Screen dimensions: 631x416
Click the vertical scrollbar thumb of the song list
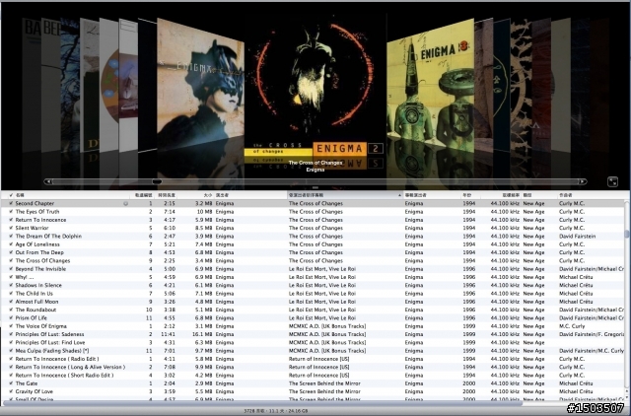627,234
